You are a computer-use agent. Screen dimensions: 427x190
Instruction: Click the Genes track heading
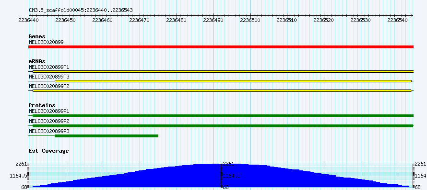[x=37, y=36]
